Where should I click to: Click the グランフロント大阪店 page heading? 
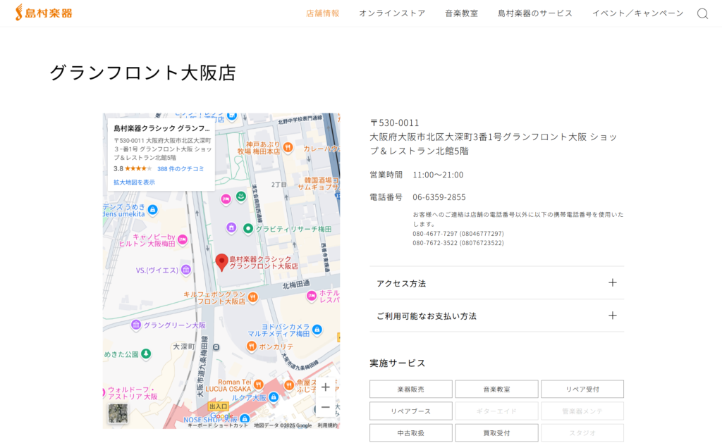pos(142,73)
